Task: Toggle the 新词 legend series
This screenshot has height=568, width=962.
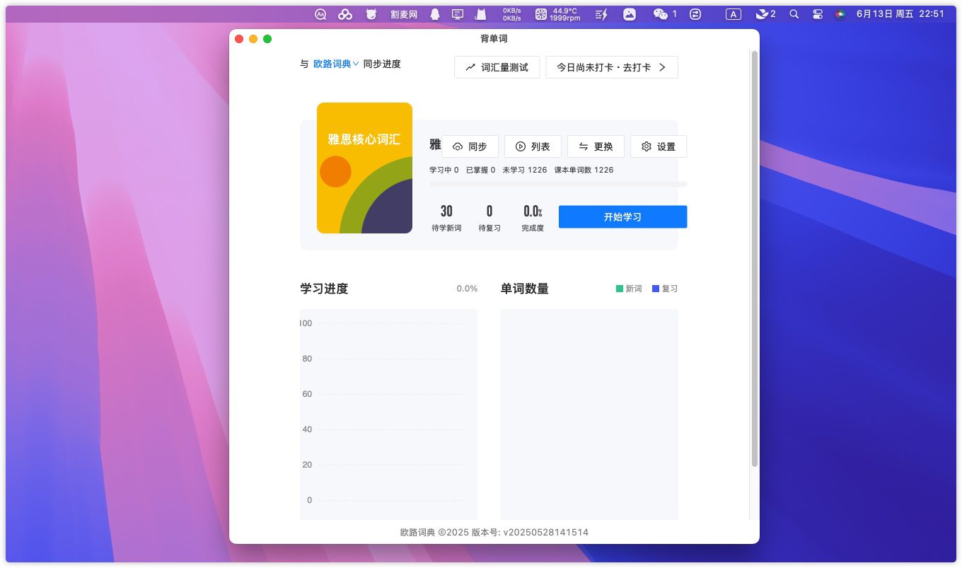Action: pos(629,289)
